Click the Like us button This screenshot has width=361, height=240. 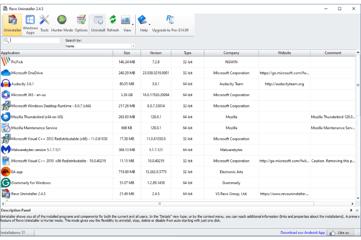tap(340, 232)
